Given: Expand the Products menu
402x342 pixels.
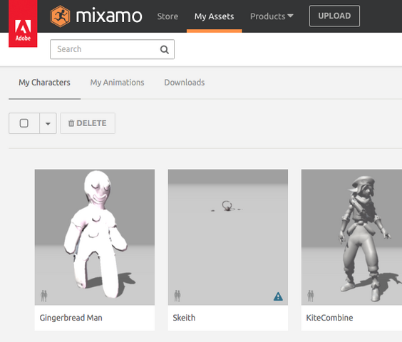Looking at the screenshot, I should pyautogui.click(x=272, y=16).
